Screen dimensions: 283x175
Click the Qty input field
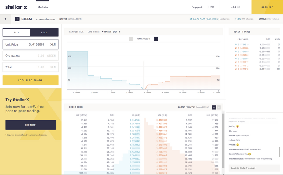30,56
